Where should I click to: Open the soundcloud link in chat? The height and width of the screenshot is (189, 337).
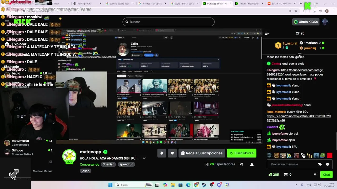(295, 72)
